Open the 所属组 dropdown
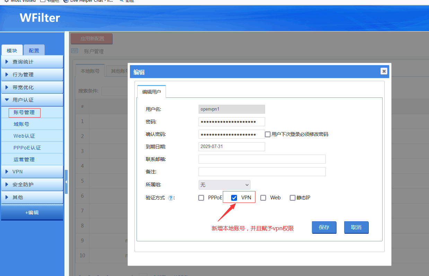Viewport: 429px width, 276px height. point(224,185)
